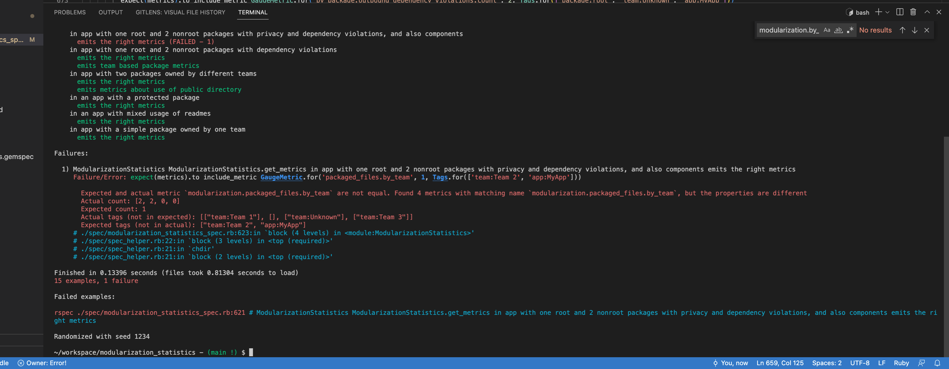Click modularization_statistics_spec.rb:623 backtrace line
949x369 pixels.
pos(274,233)
